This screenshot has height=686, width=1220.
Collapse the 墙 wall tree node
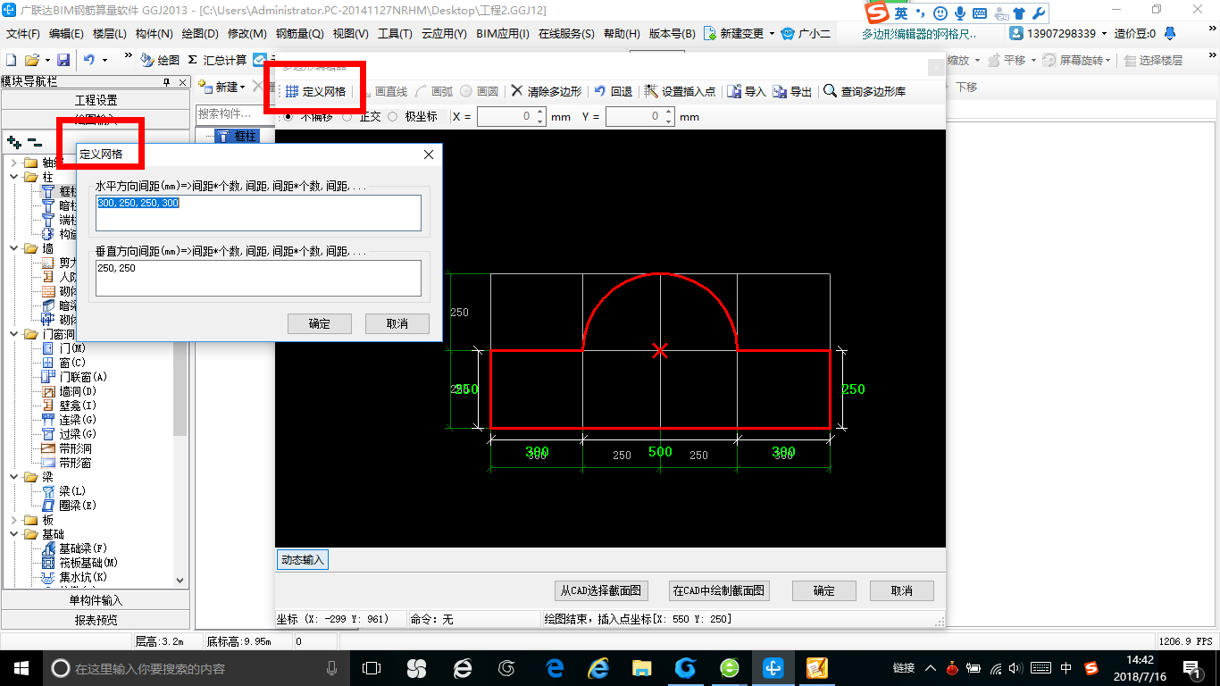[13, 248]
